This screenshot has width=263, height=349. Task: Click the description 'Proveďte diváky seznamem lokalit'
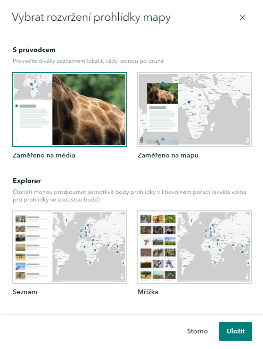click(x=88, y=61)
